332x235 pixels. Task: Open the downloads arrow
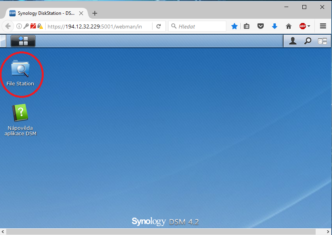(x=275, y=26)
